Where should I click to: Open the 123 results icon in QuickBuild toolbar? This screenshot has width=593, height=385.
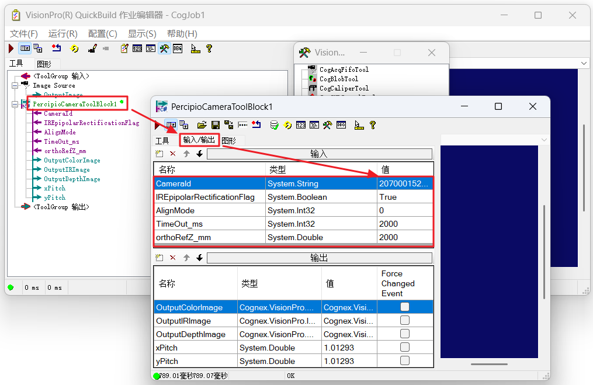(137, 48)
